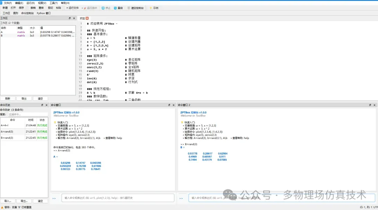The width and height of the screenshot is (378, 210).
Task: Float the 工作区 panel with undock icon
Action: point(70,18)
